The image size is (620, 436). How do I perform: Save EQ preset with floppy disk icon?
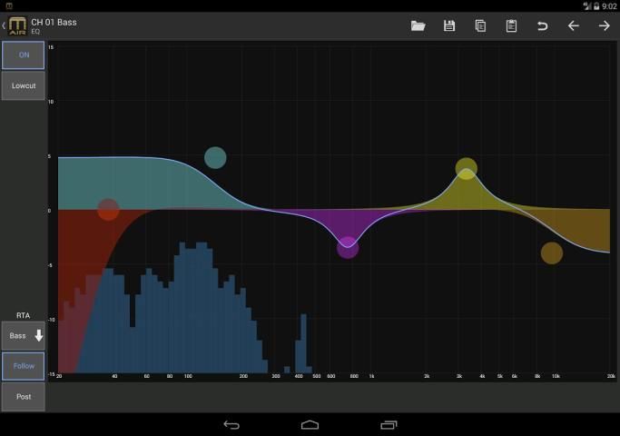tap(449, 25)
